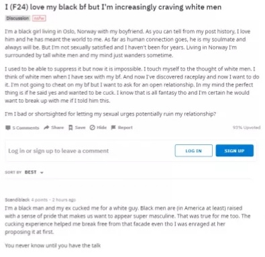Click the blue SIGN UP button
The height and width of the screenshot is (257, 265).
coord(235,151)
